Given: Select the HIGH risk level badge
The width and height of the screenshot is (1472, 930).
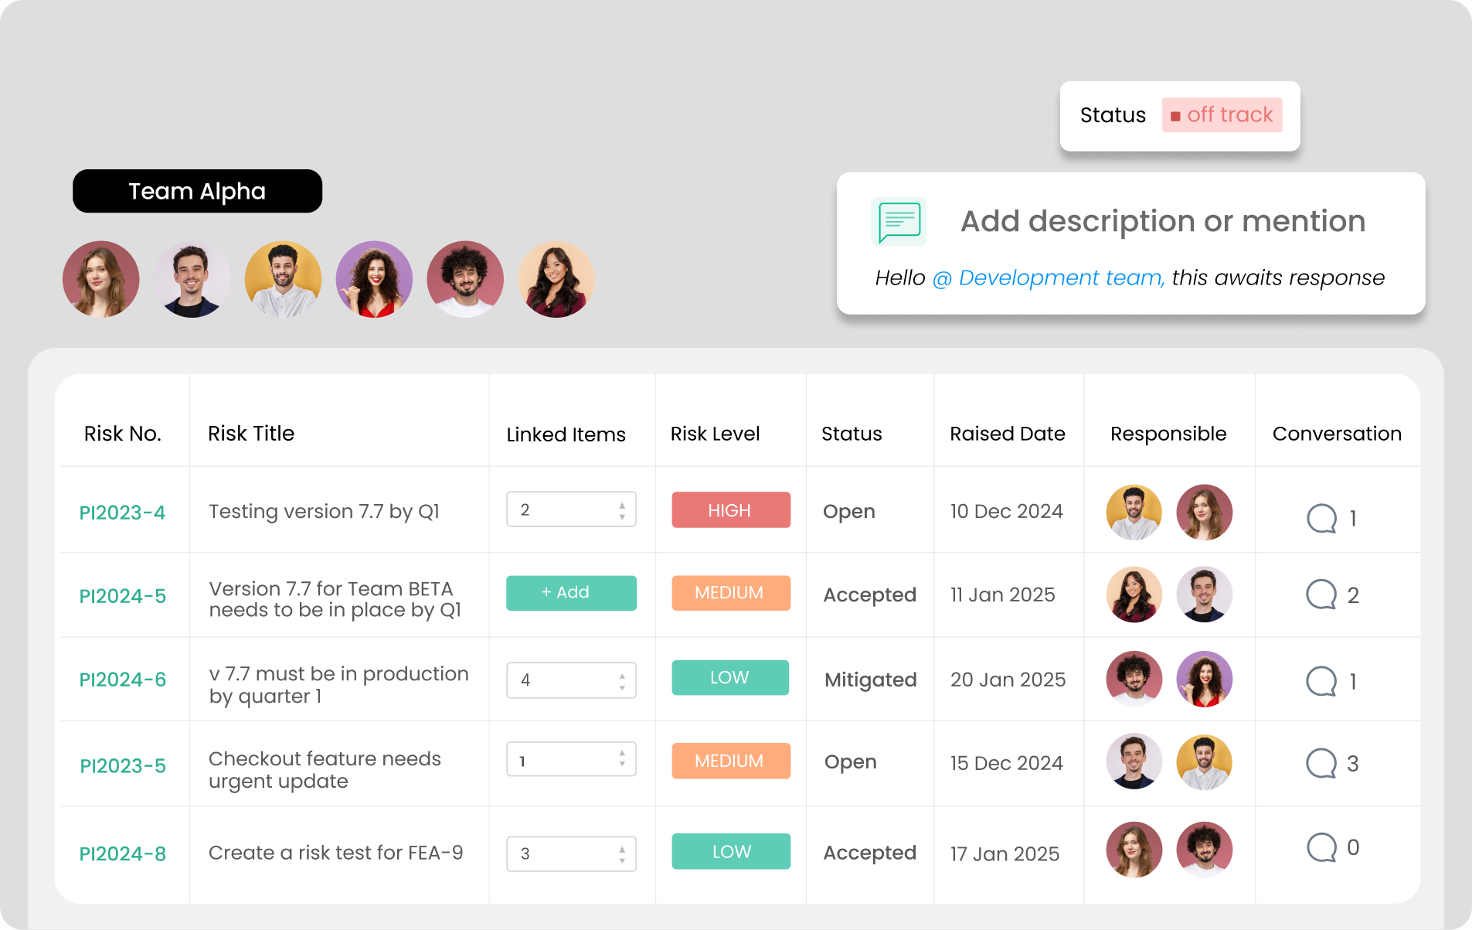Looking at the screenshot, I should pos(730,509).
